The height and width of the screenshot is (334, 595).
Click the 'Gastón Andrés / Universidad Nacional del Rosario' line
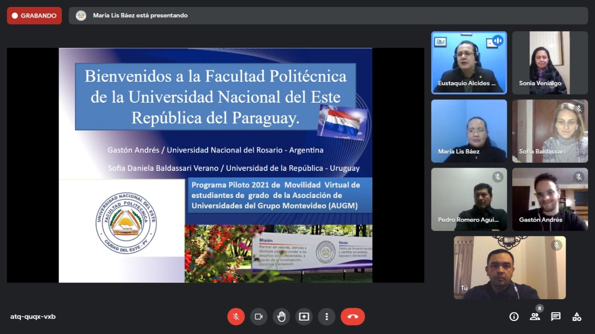215,150
